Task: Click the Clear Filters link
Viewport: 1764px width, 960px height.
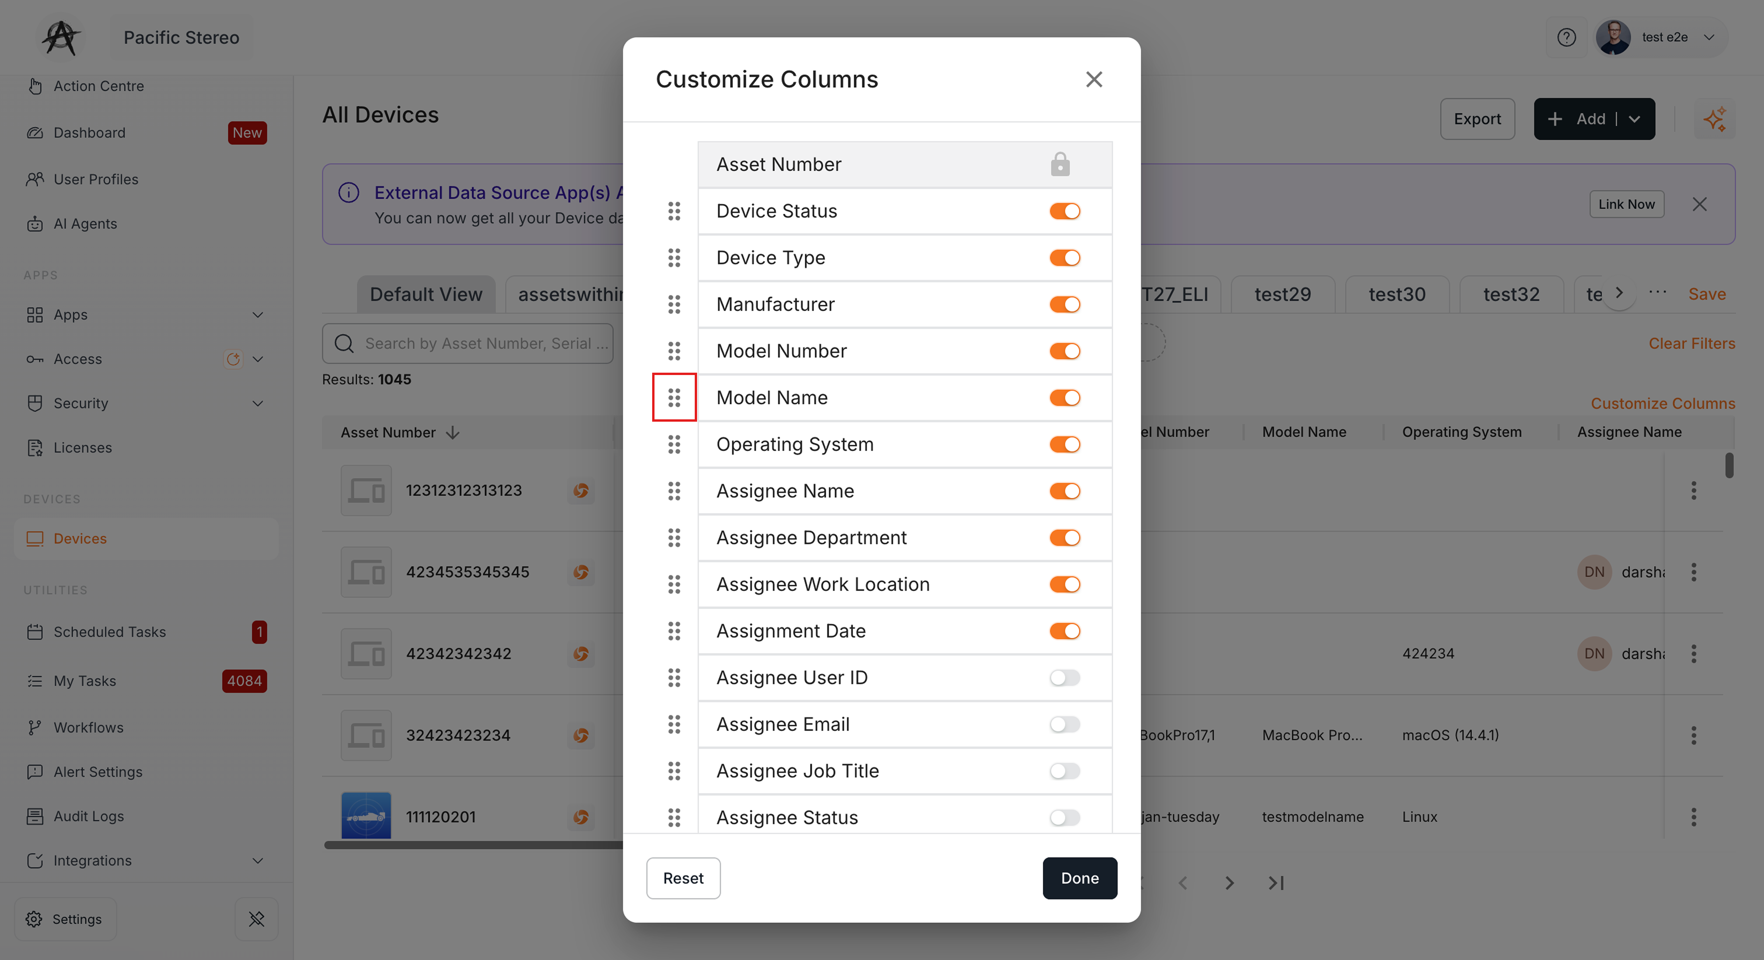Action: coord(1691,344)
